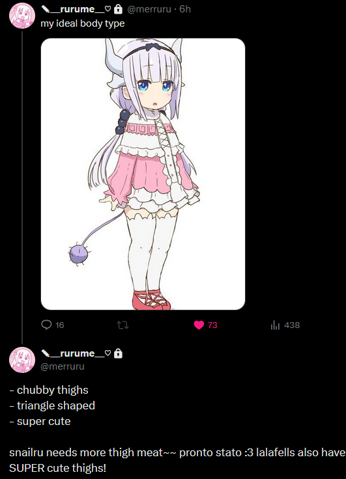
Task: Click the 16 replies count number
Action: 60,325
